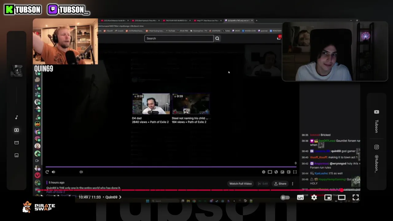Click Watch Full Video button

[240, 184]
